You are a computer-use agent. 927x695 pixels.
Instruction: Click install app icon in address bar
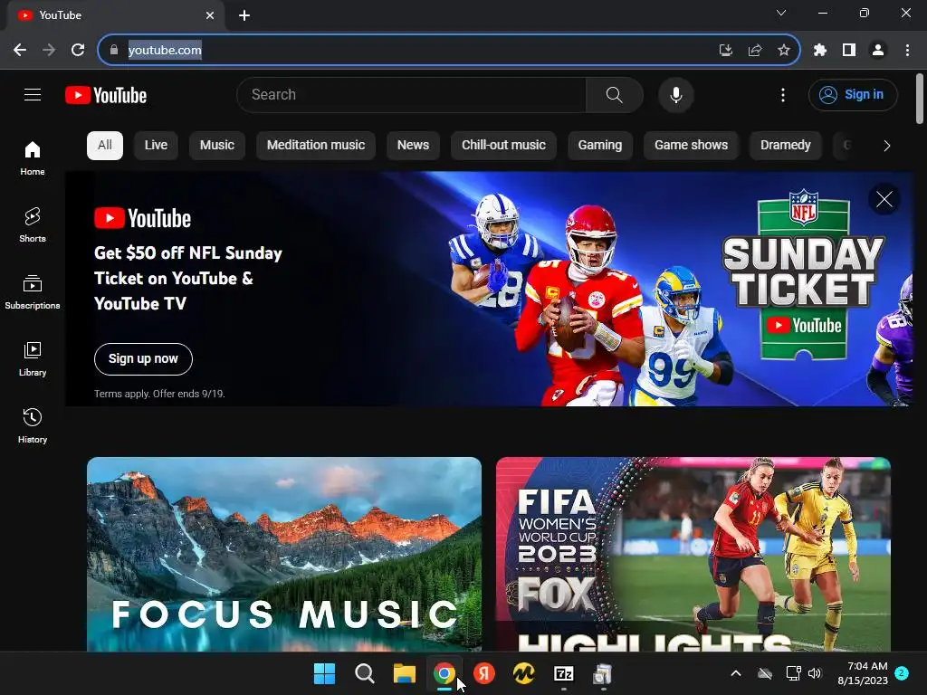(726, 51)
